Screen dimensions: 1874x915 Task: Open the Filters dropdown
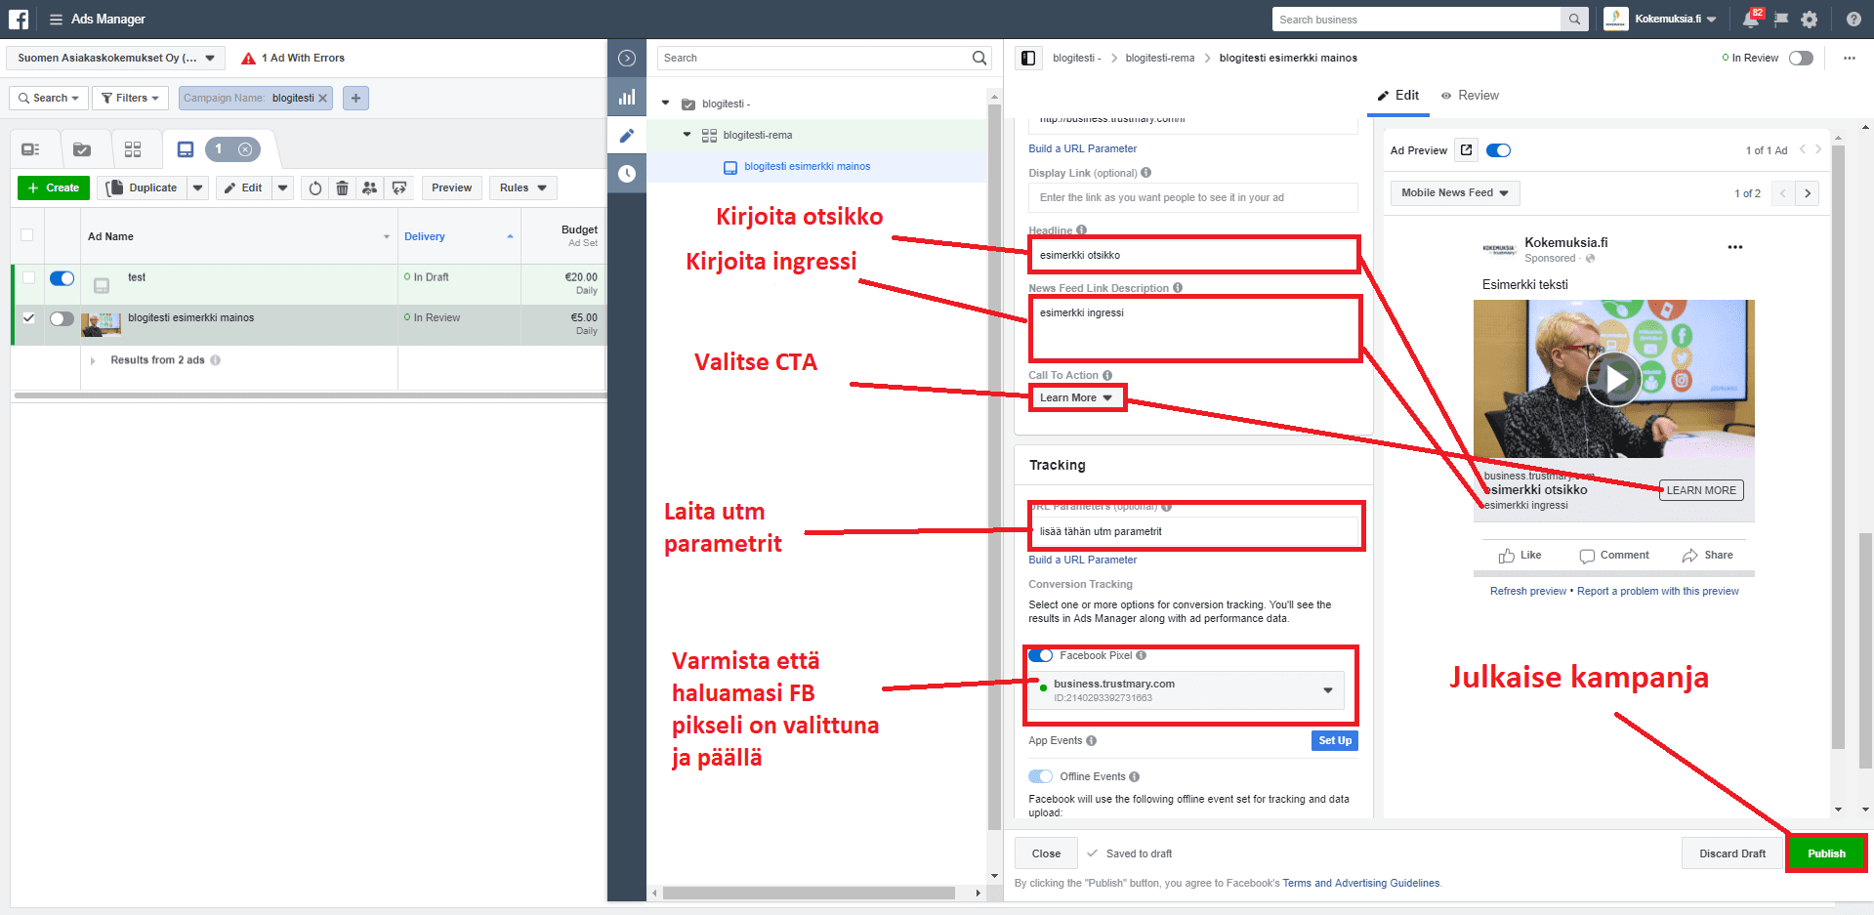[x=131, y=98]
